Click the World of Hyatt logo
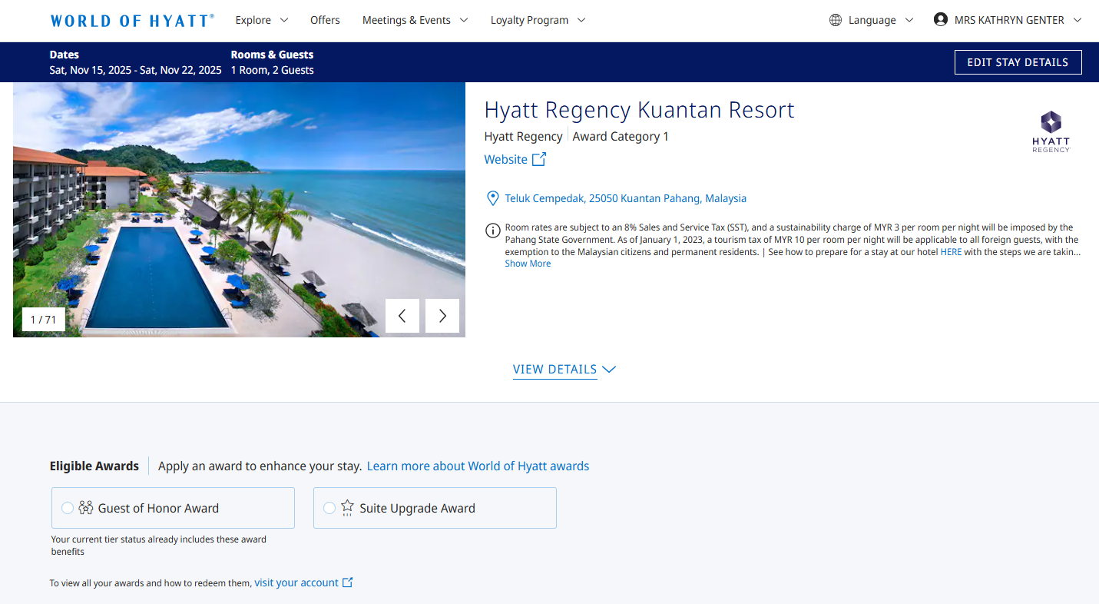The image size is (1099, 604). tap(131, 20)
